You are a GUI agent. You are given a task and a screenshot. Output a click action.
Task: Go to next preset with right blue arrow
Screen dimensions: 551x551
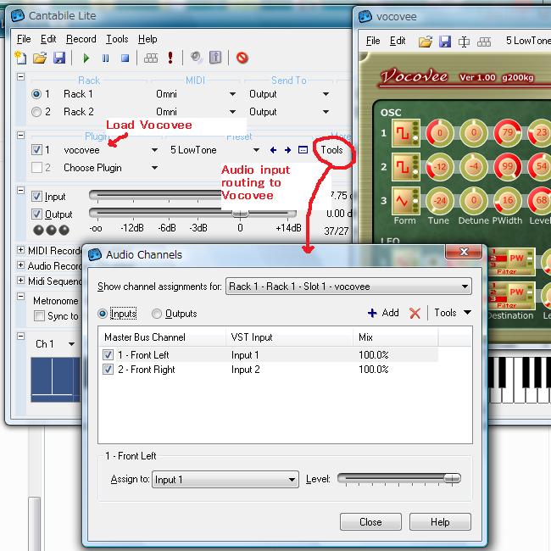288,150
